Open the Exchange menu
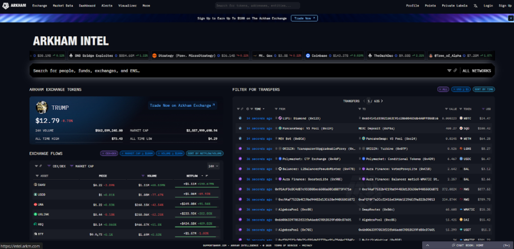 pyautogui.click(x=40, y=6)
